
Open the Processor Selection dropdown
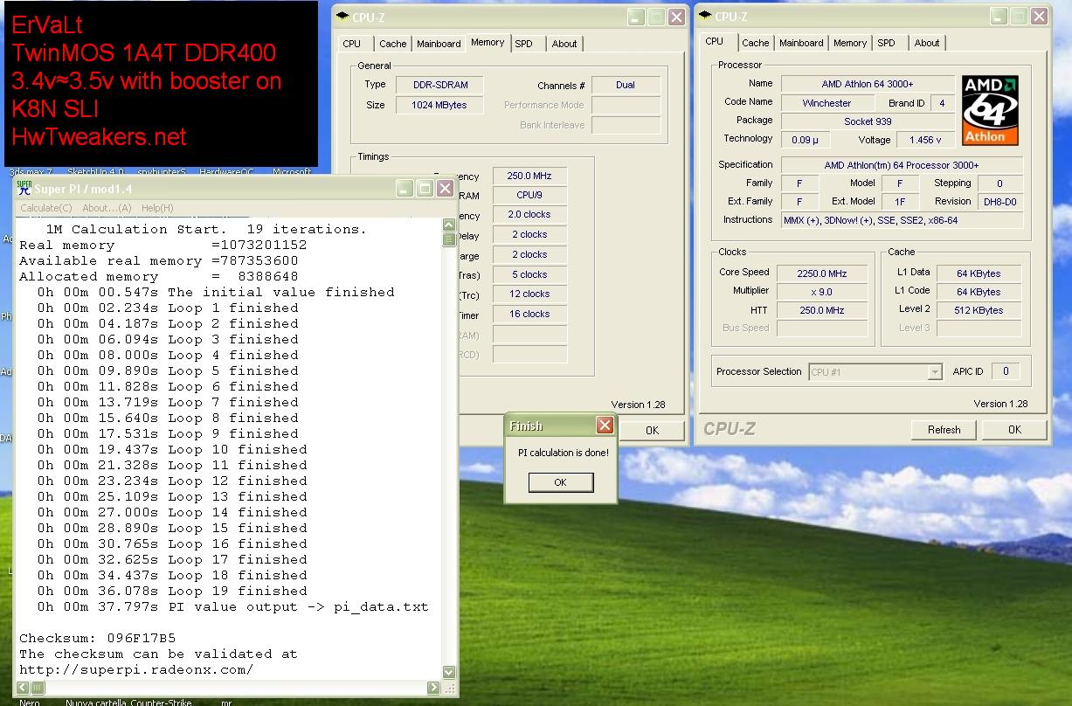point(875,372)
